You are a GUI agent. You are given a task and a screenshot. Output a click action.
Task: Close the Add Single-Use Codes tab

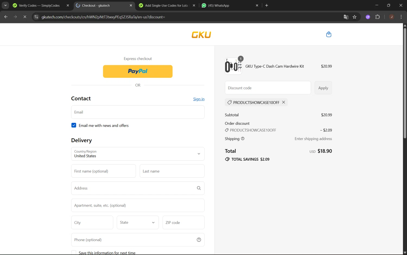pyautogui.click(x=194, y=5)
